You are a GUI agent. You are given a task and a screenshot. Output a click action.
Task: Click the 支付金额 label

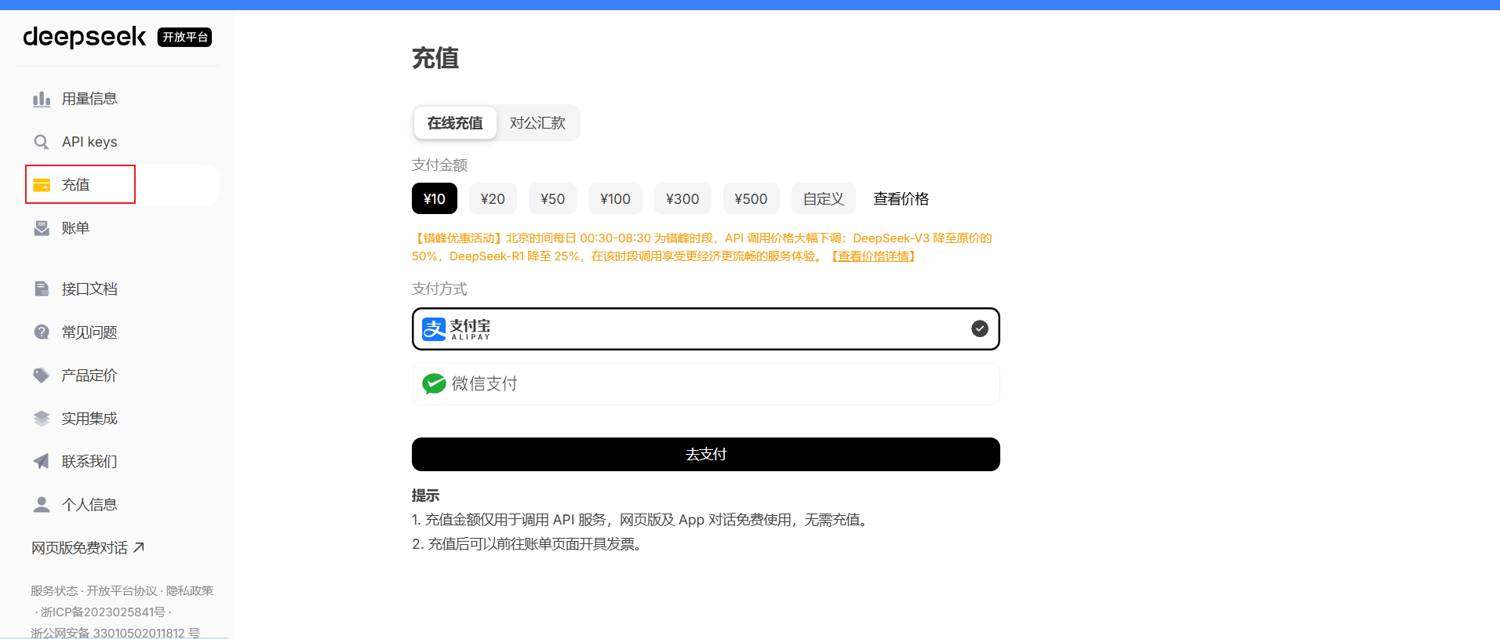coord(439,165)
